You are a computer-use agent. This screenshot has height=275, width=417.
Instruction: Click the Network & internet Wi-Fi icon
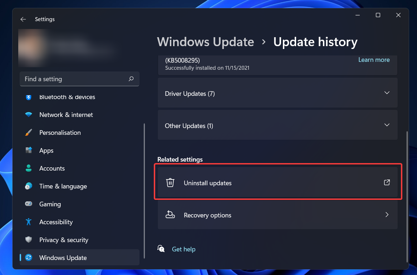click(x=29, y=114)
